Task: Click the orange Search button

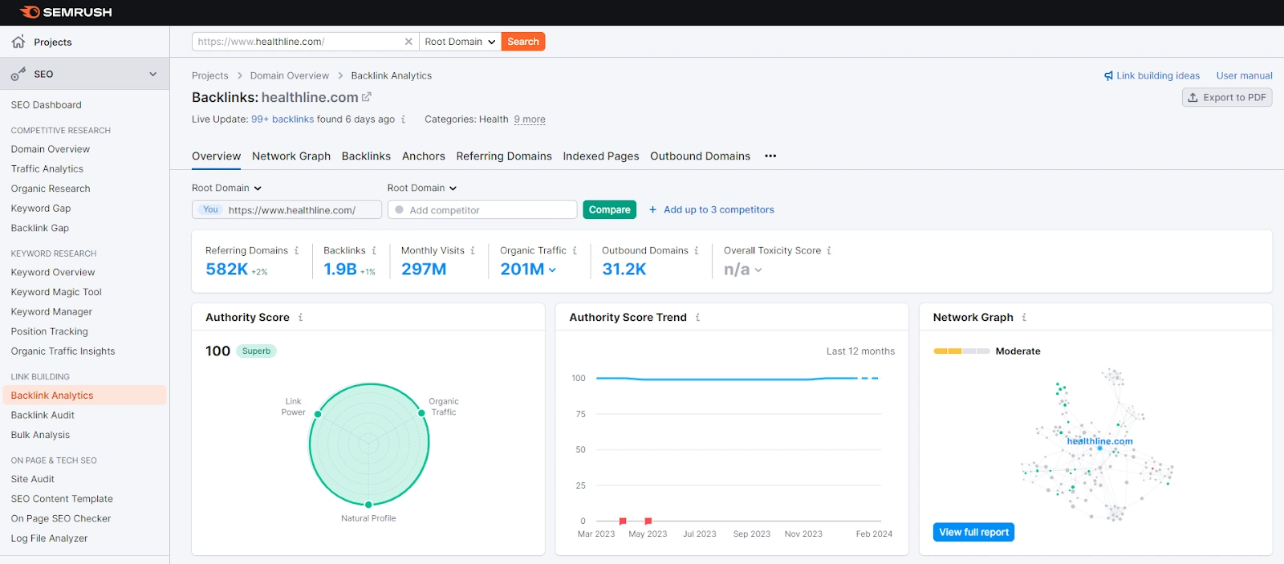Action: (523, 42)
